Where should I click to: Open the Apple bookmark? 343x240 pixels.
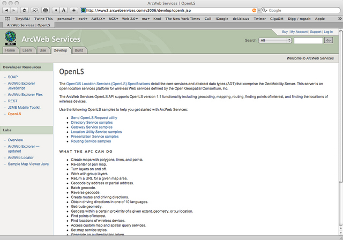tap(319, 19)
